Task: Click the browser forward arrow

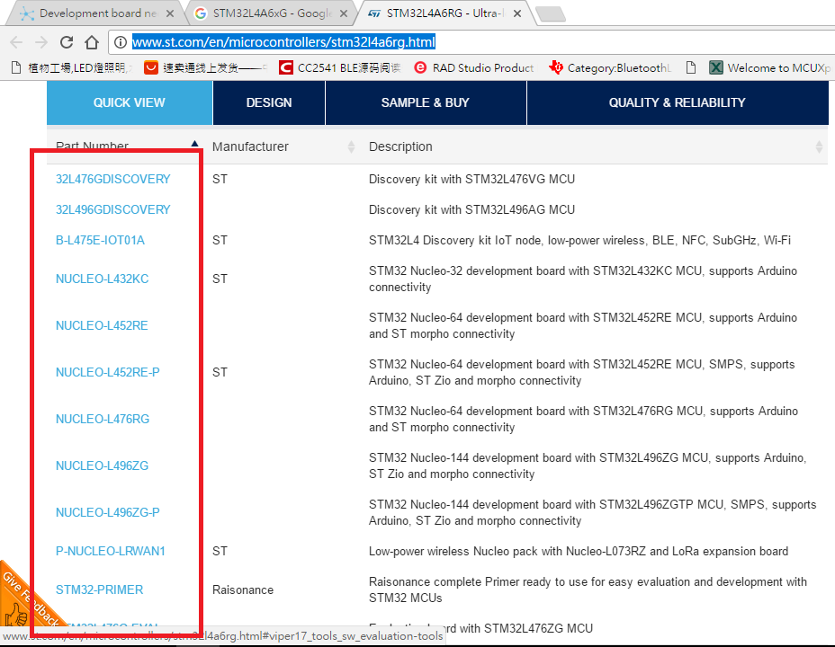Action: click(41, 42)
